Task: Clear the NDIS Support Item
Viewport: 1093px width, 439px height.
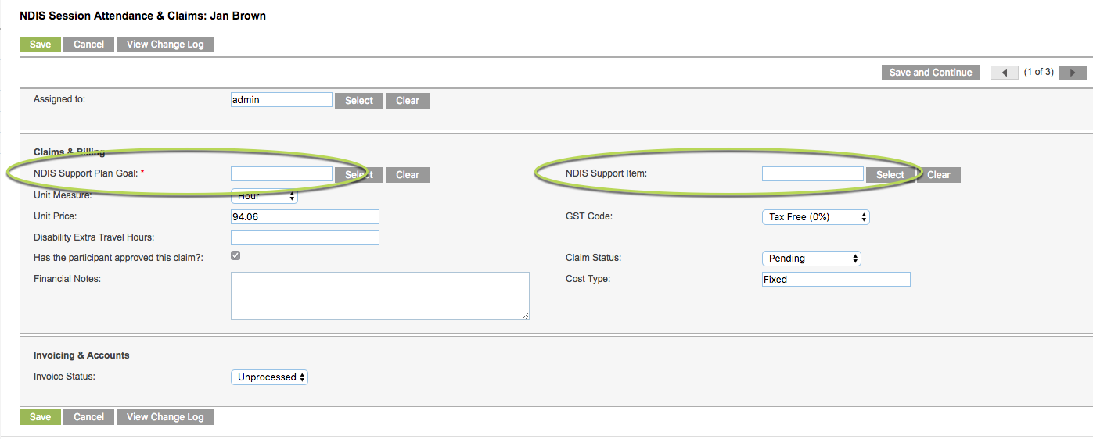Action: (939, 175)
